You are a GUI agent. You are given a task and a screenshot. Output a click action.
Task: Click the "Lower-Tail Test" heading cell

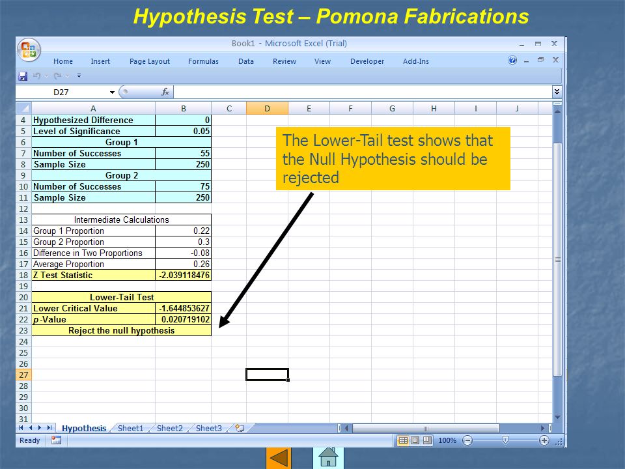click(x=122, y=297)
